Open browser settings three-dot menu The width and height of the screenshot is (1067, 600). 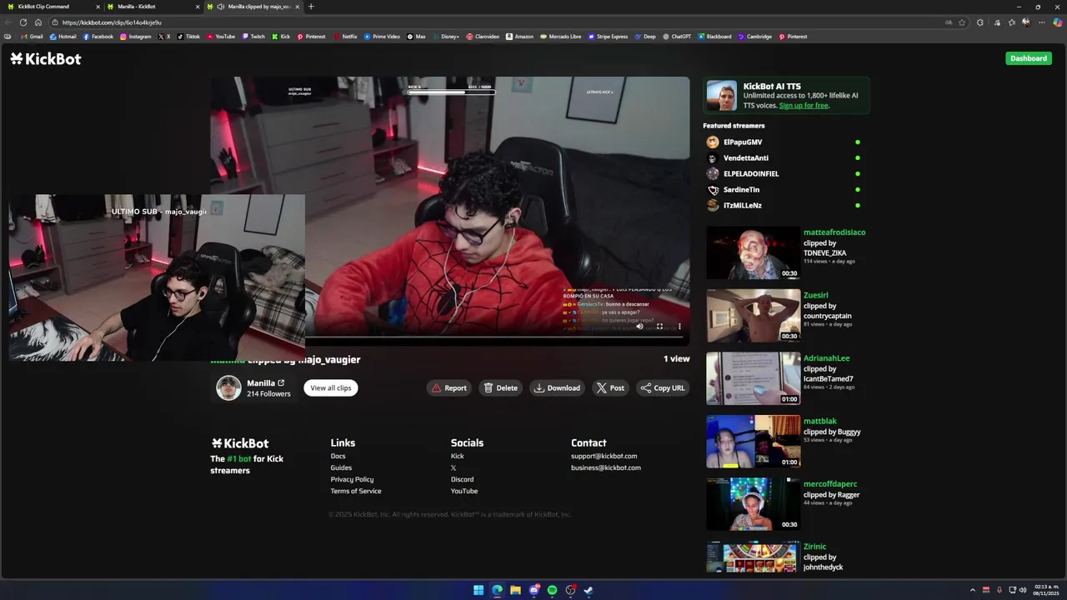click(x=1041, y=22)
